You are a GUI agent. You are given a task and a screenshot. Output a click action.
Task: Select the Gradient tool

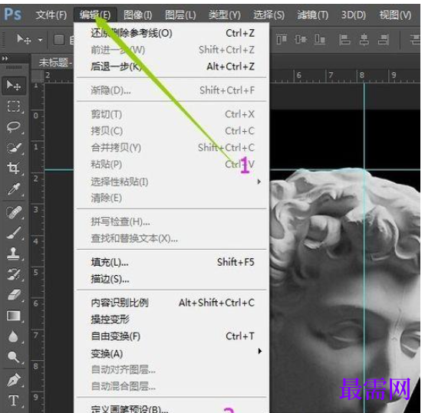(x=13, y=316)
